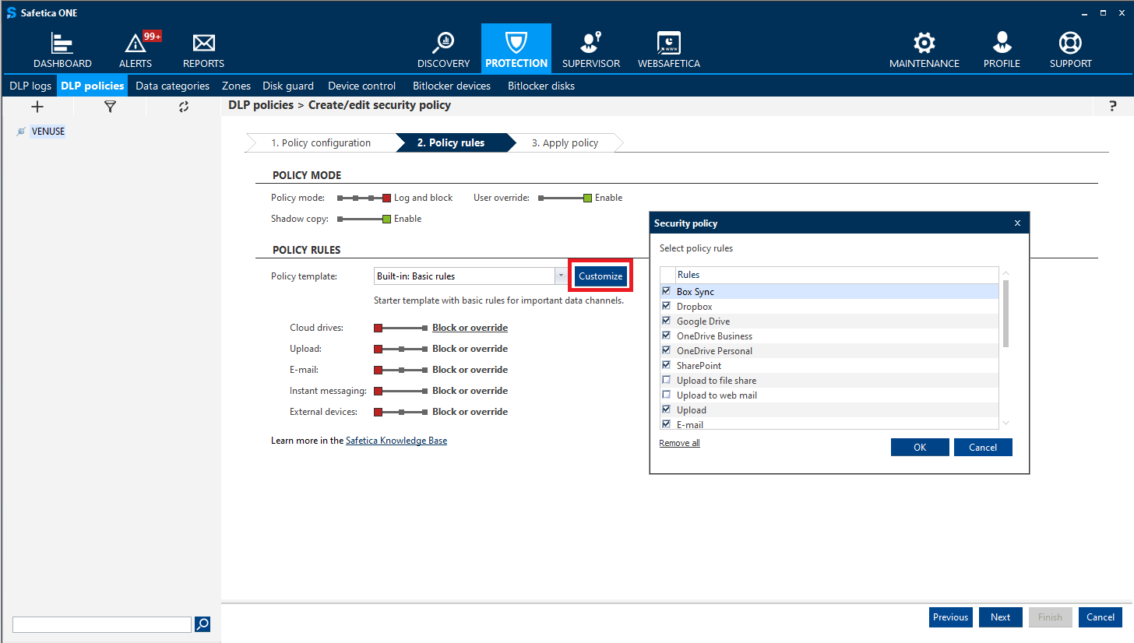Click the Next wizard button
This screenshot has width=1134, height=643.
(1001, 617)
